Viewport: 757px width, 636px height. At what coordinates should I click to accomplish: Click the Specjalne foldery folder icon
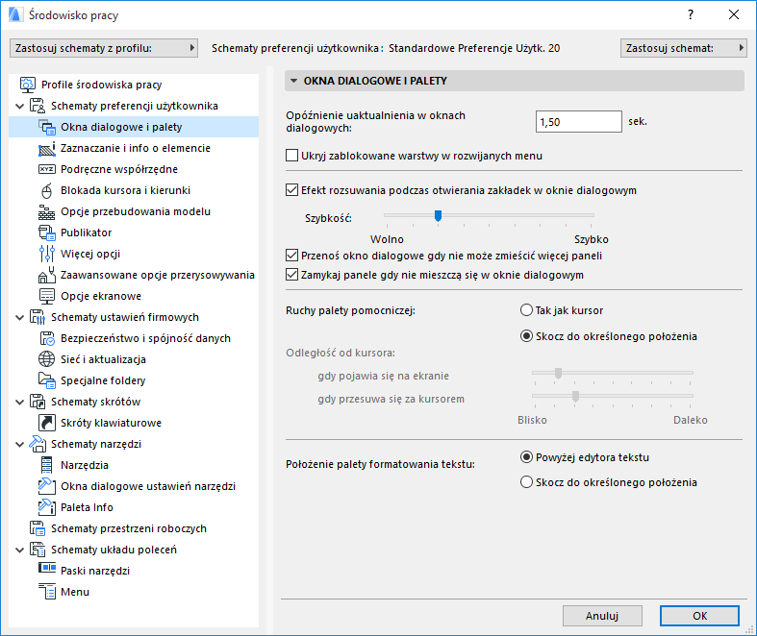(47, 380)
